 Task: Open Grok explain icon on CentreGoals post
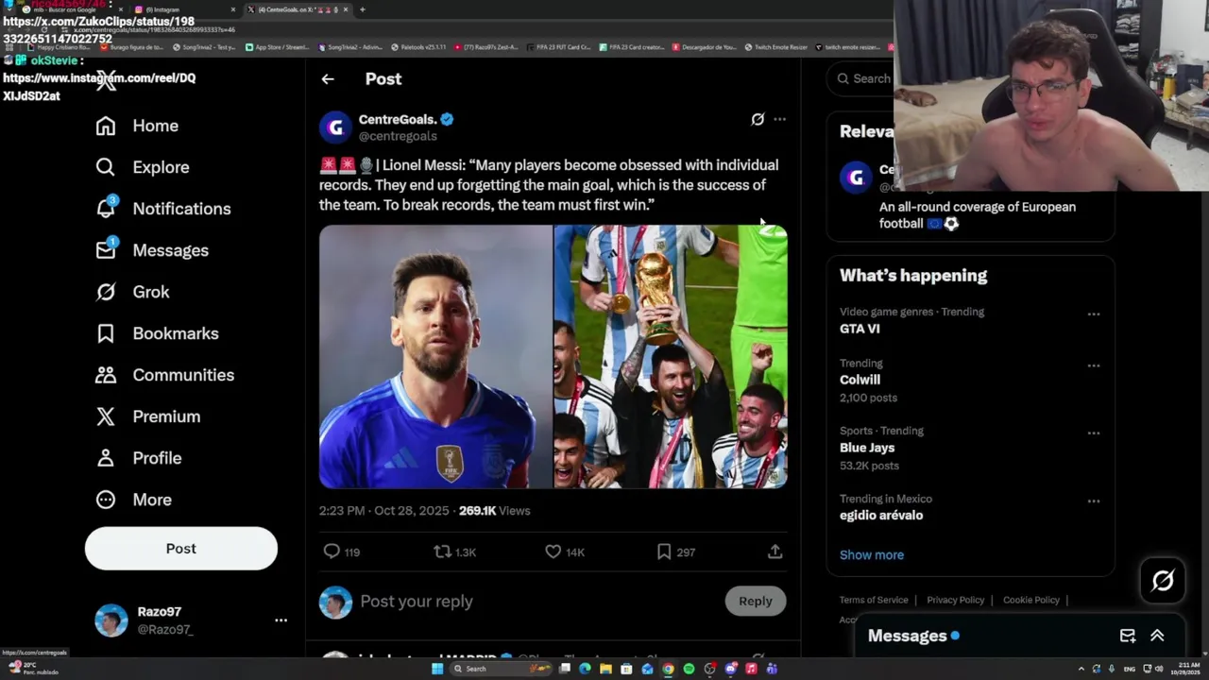click(758, 119)
